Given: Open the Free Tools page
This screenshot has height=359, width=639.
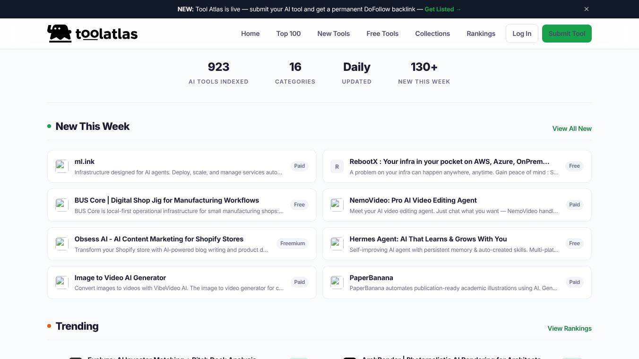Looking at the screenshot, I should click(x=382, y=34).
